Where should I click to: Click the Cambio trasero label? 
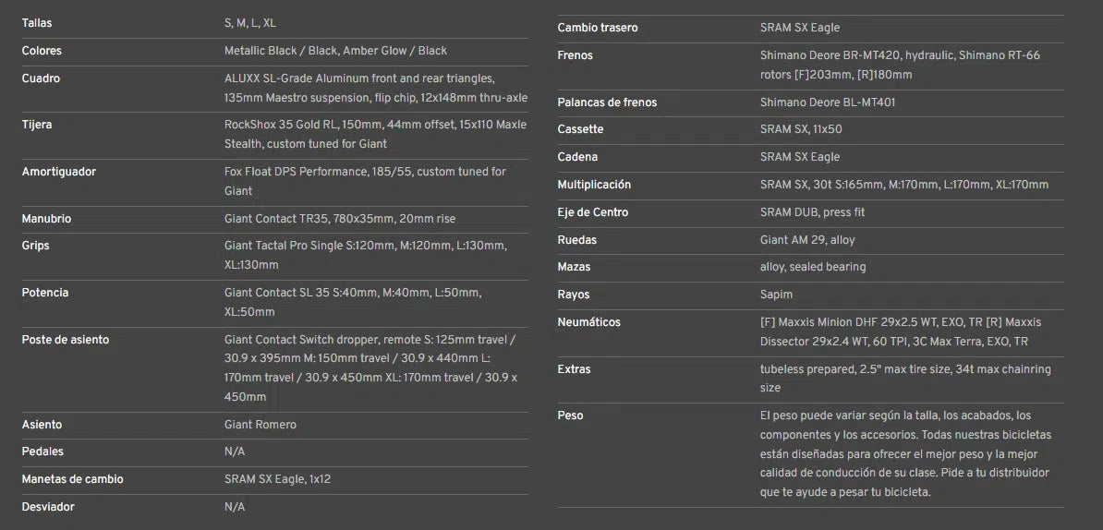597,28
